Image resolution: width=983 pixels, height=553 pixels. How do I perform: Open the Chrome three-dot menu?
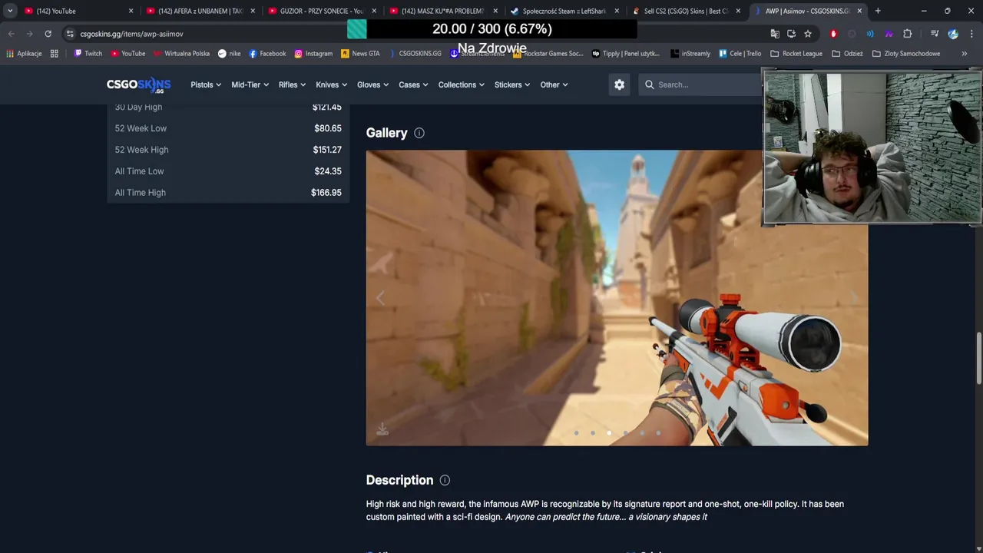click(971, 34)
